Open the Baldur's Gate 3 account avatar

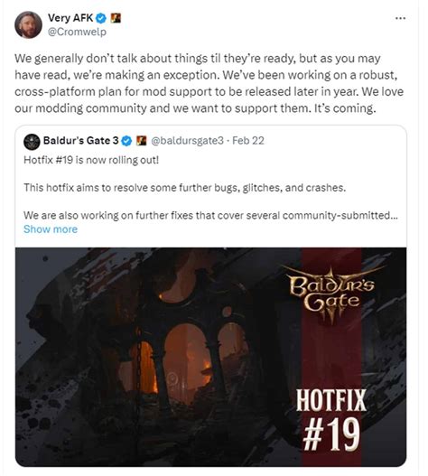tap(32, 142)
